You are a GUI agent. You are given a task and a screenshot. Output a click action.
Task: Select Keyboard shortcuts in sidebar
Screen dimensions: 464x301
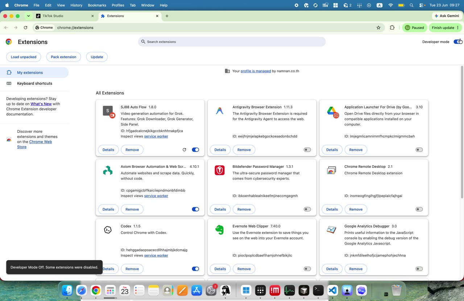34,84
